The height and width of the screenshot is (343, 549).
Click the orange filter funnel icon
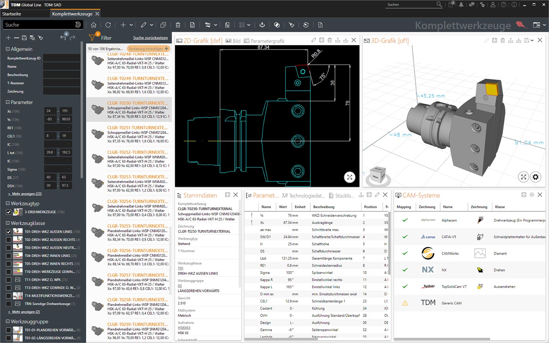(x=92, y=38)
